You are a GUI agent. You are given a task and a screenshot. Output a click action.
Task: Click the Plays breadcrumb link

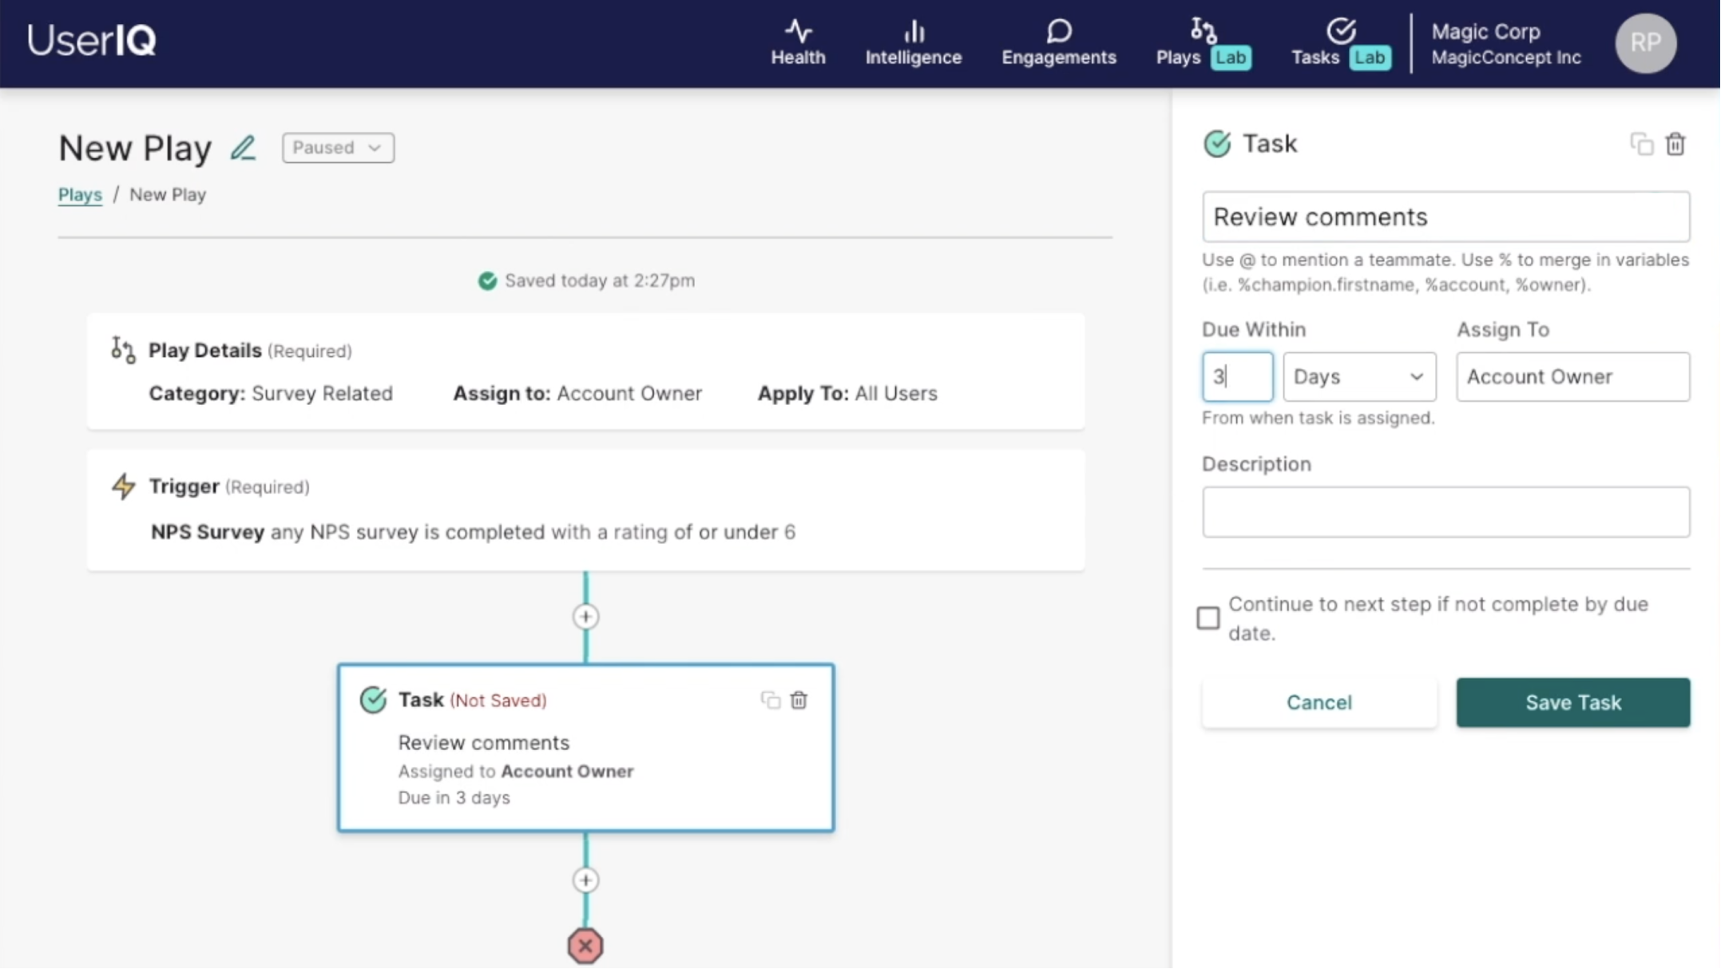pos(80,195)
